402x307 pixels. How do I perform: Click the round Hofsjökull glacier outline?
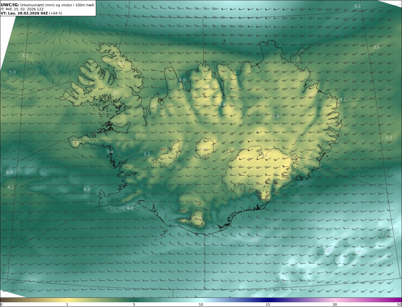click(205, 148)
